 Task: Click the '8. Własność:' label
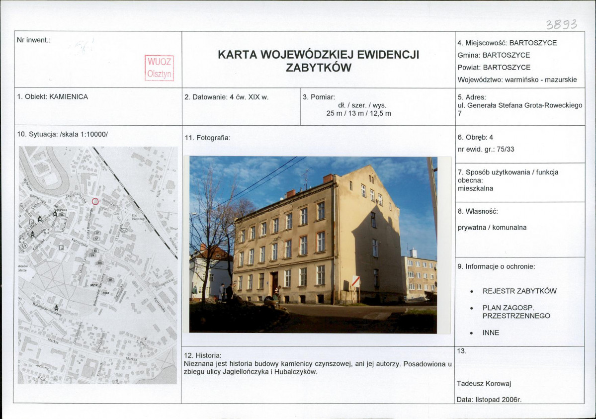(477, 211)
